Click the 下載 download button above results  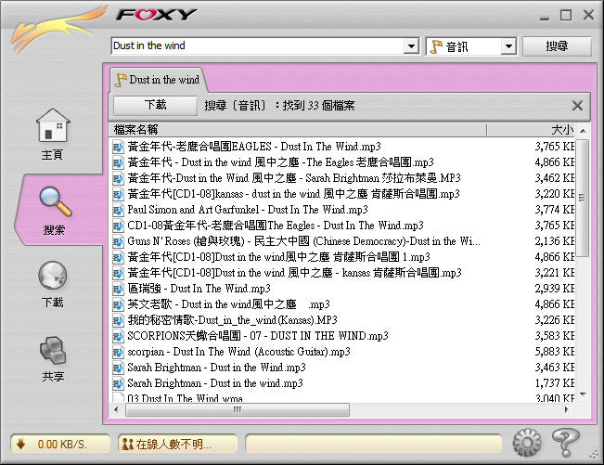[x=156, y=106]
